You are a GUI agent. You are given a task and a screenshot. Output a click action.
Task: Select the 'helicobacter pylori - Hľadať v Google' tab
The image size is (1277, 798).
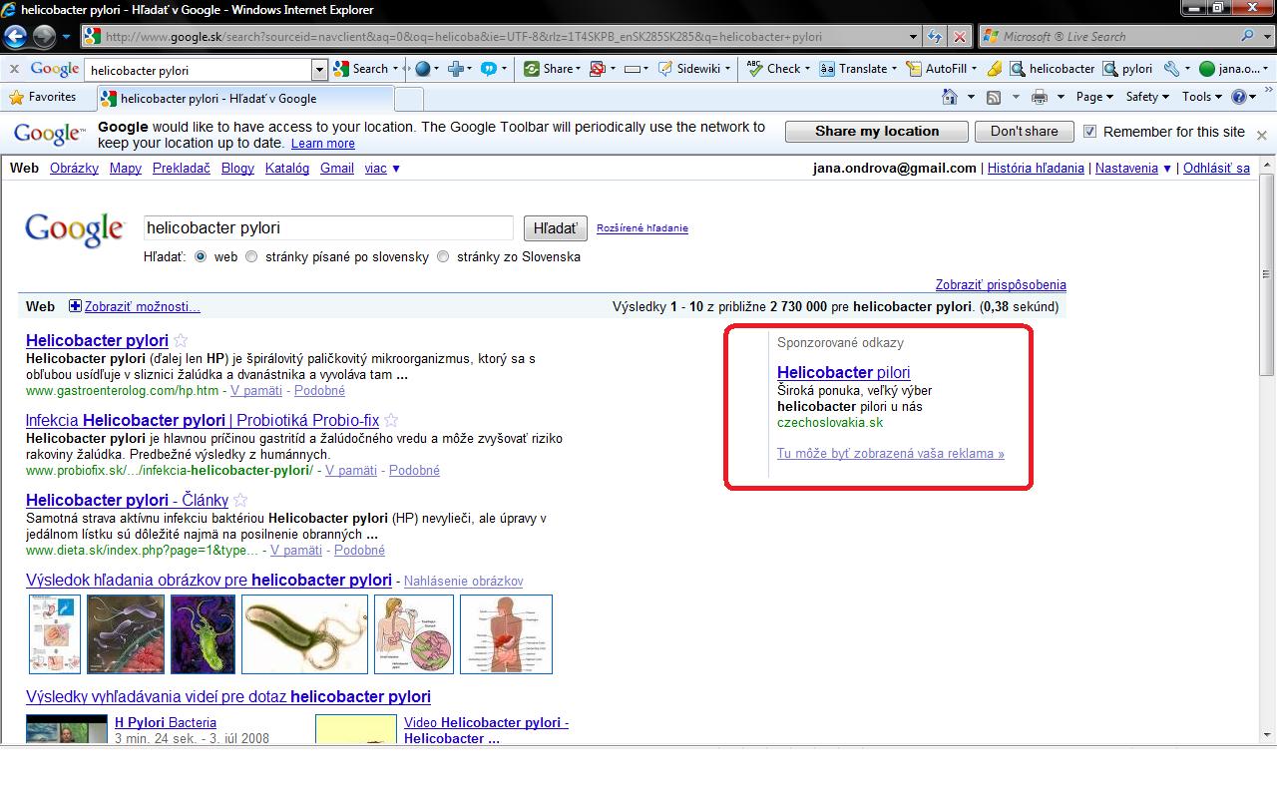click(x=243, y=98)
